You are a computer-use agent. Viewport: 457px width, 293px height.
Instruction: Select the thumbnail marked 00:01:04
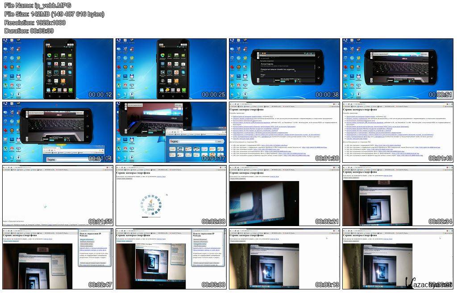tap(58, 132)
